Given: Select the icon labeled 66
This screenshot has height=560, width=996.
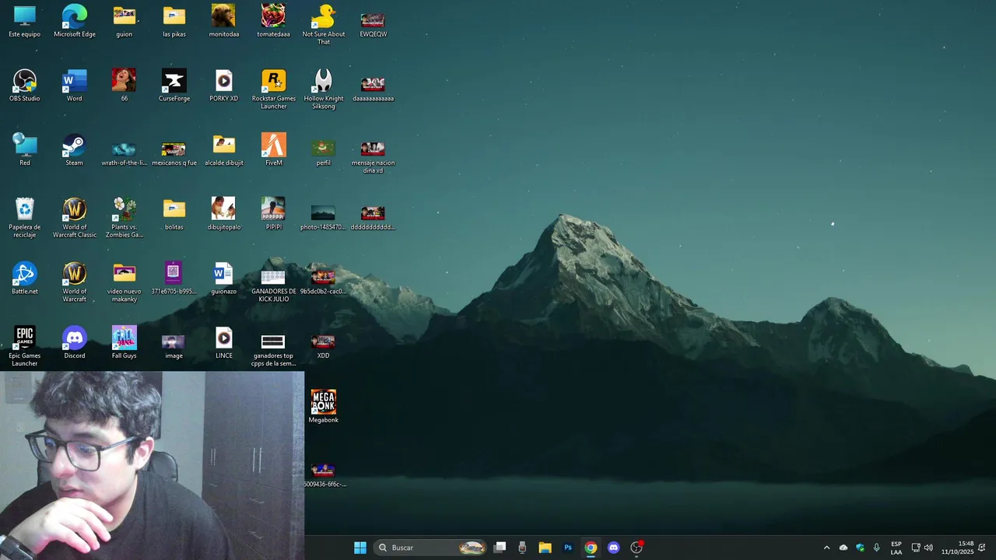Looking at the screenshot, I should click(x=124, y=86).
